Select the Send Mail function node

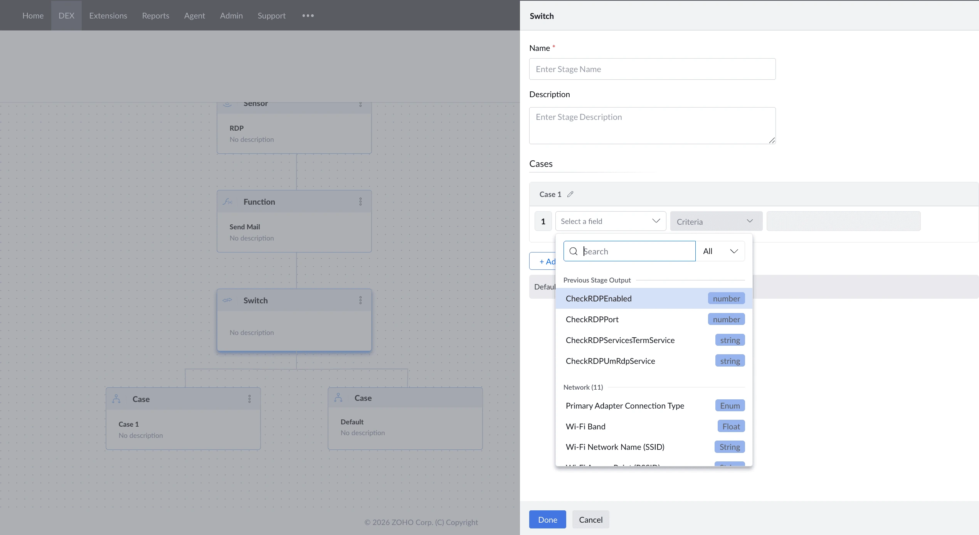pyautogui.click(x=294, y=221)
